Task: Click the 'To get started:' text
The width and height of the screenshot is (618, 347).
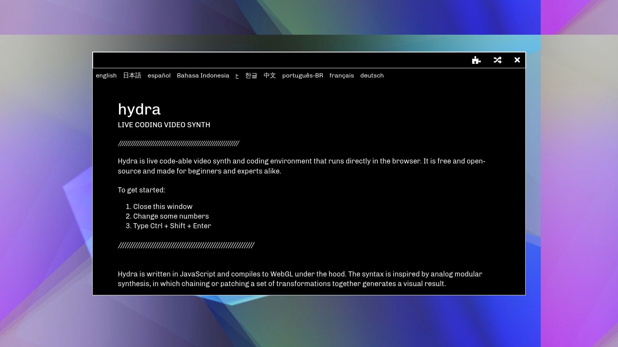Action: 141,190
